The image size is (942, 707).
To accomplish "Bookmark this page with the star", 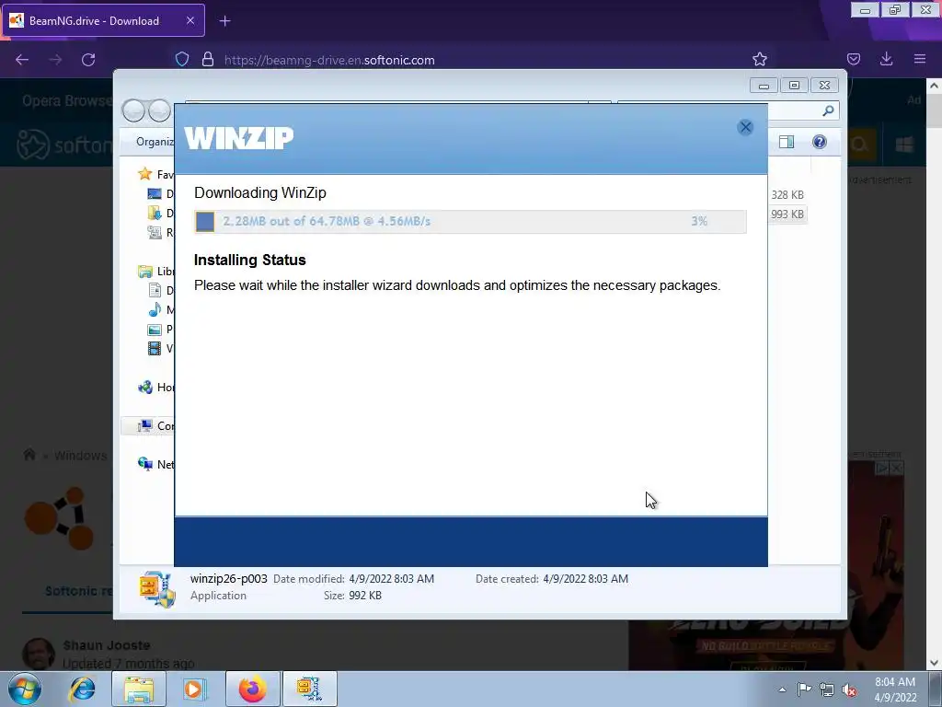I will click(759, 59).
